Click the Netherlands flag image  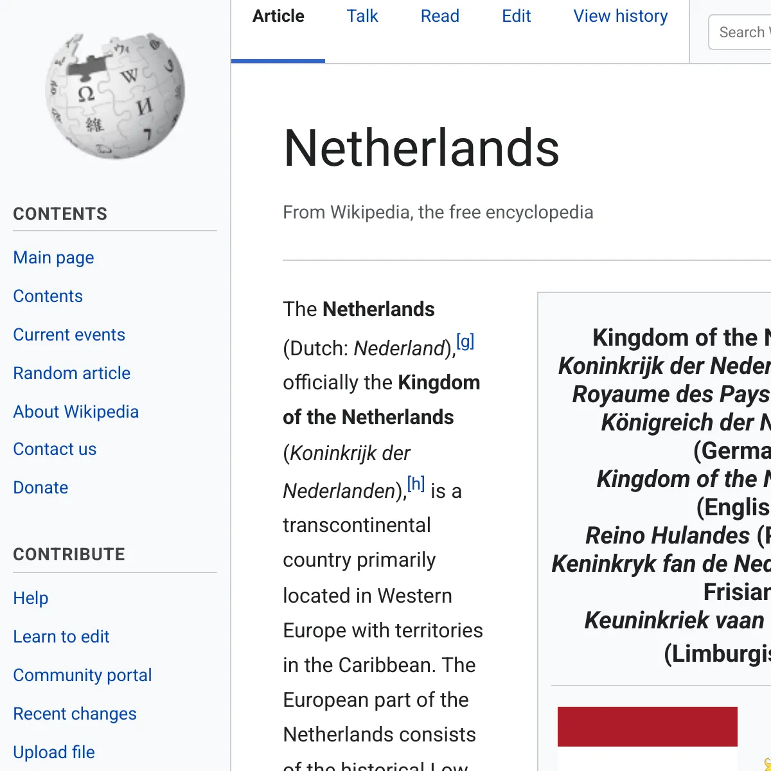click(648, 739)
